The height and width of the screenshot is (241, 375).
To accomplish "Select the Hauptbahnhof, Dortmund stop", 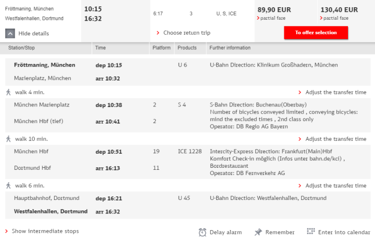I will [47, 198].
